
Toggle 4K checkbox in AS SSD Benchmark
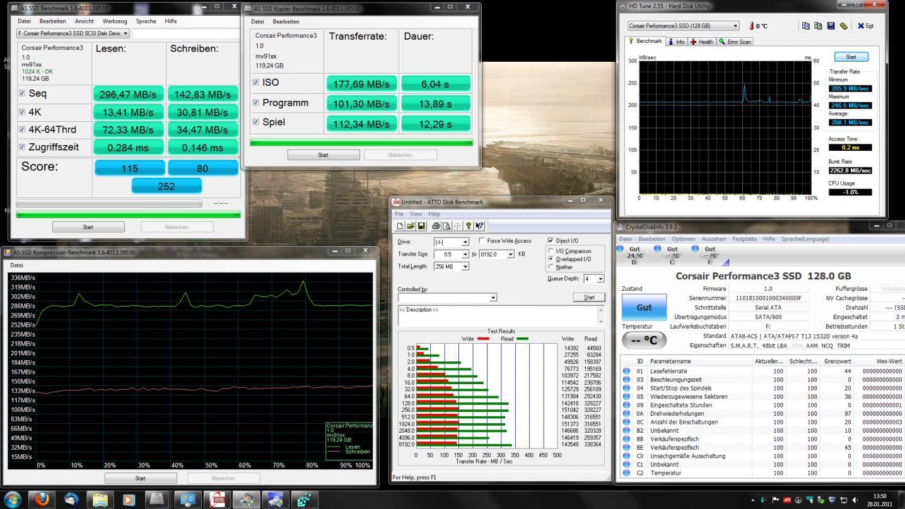click(22, 112)
